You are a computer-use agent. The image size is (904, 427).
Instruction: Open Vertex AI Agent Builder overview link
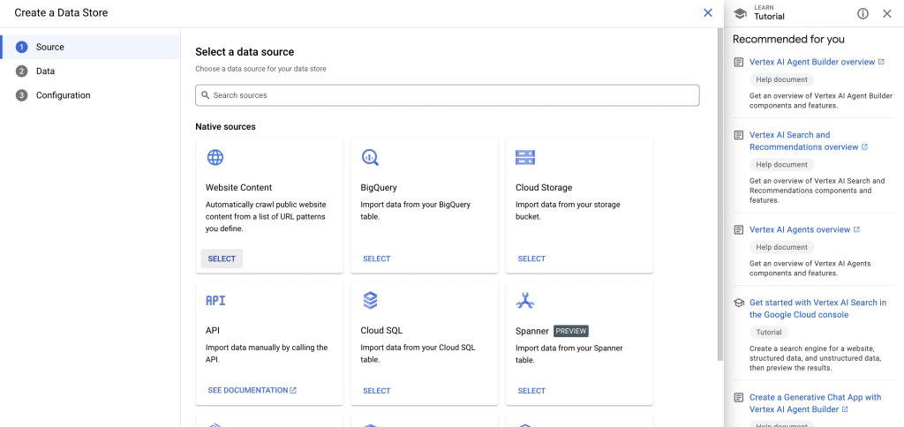pyautogui.click(x=811, y=62)
